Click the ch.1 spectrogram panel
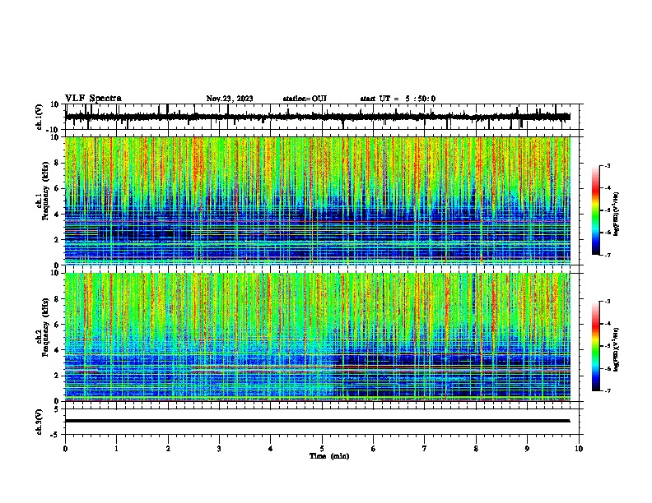The width and height of the screenshot is (652, 503). tap(318, 201)
